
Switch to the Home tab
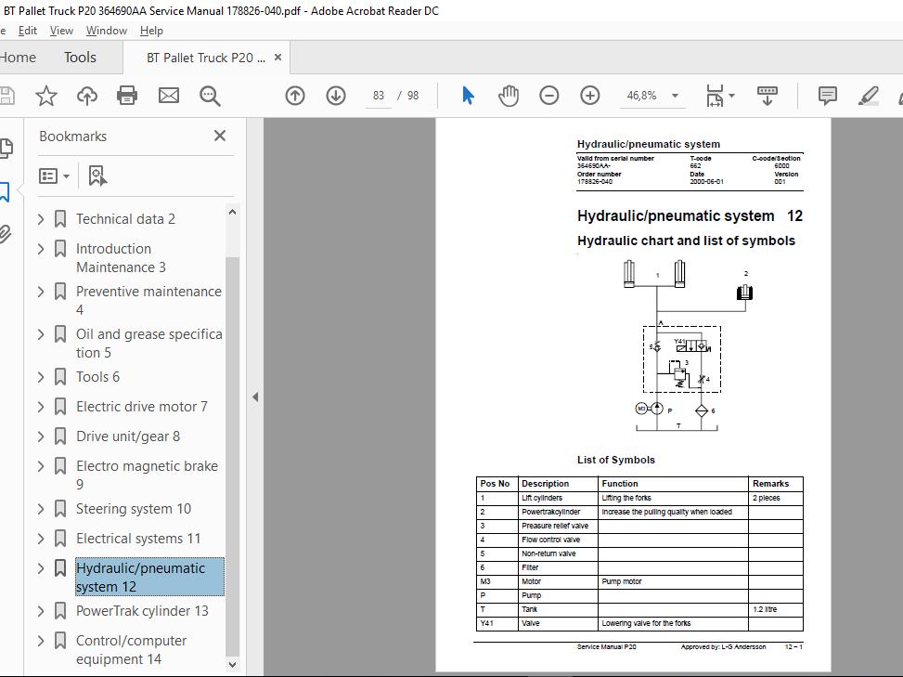(18, 58)
